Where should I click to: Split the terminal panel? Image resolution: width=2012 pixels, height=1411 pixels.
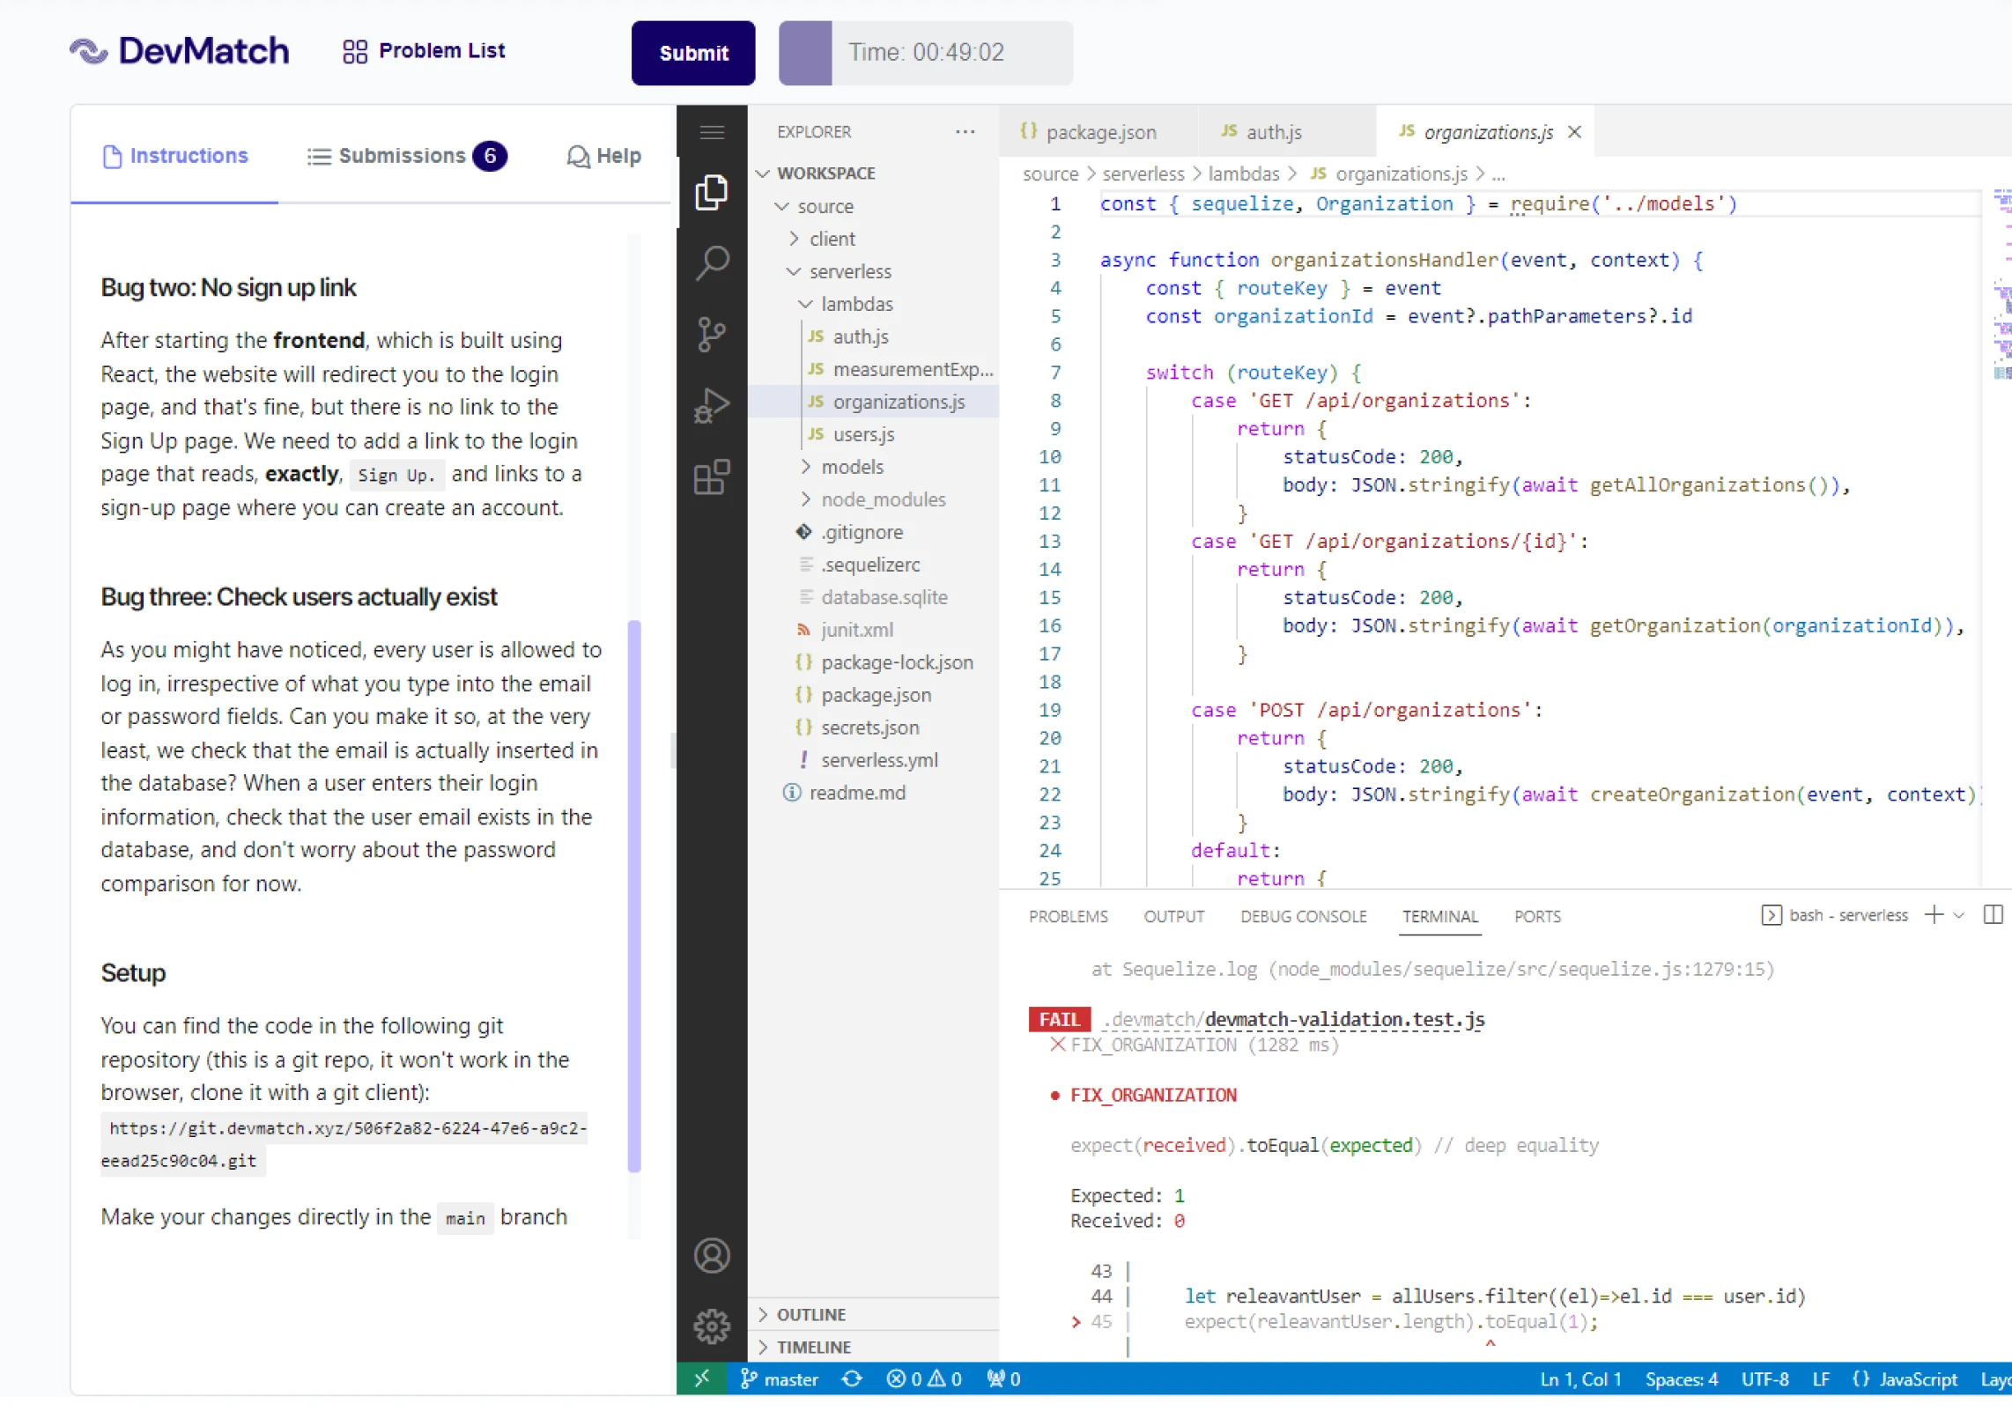click(1993, 915)
